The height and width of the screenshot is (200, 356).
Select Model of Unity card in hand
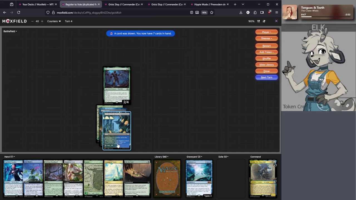click(73, 179)
